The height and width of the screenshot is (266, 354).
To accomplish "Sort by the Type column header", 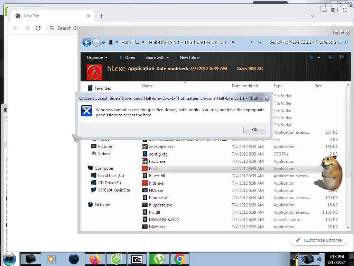I will pyautogui.click(x=278, y=86).
